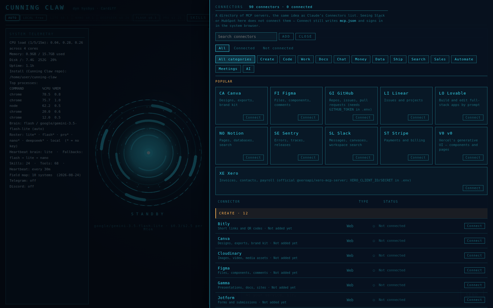Click the Gamma row name

click(x=224, y=283)
